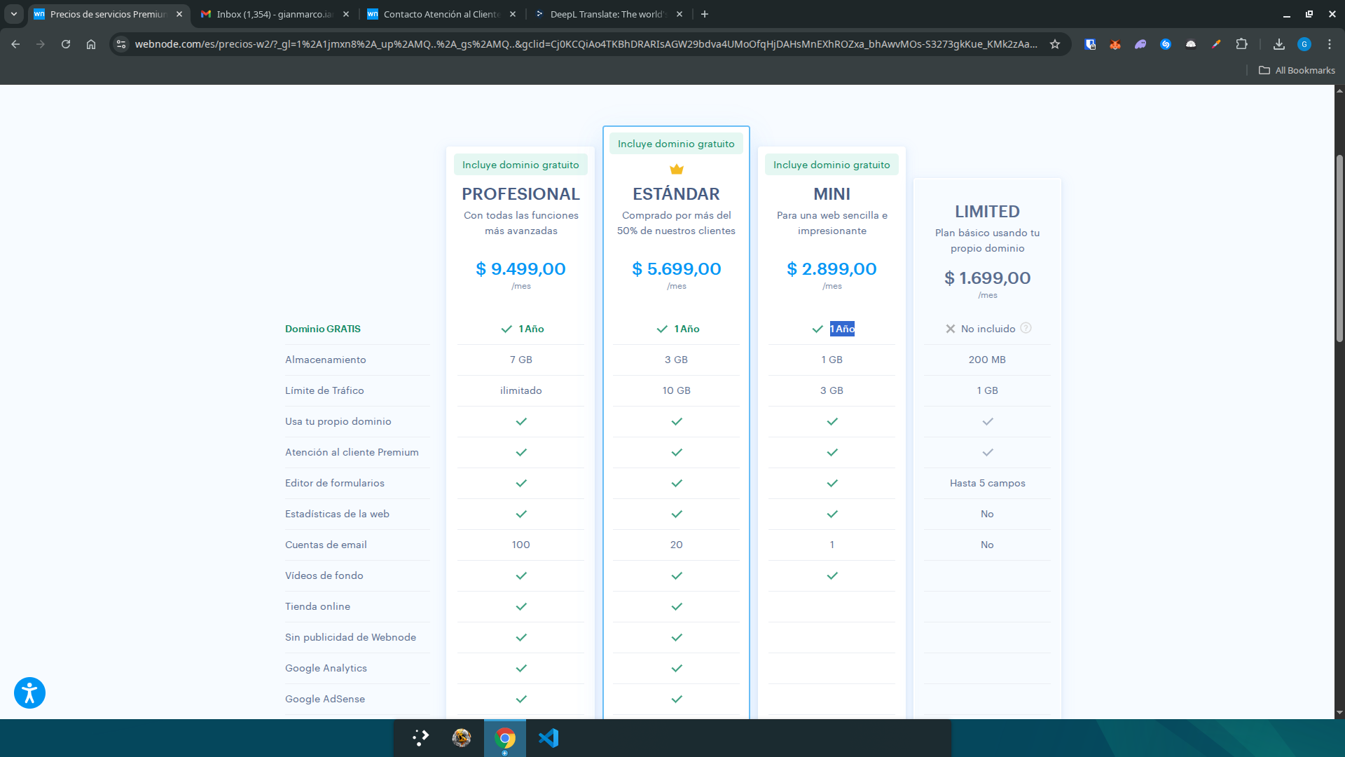Image resolution: width=1345 pixels, height=757 pixels.
Task: Switch to the Gmail Inbox tab
Action: pos(273,14)
